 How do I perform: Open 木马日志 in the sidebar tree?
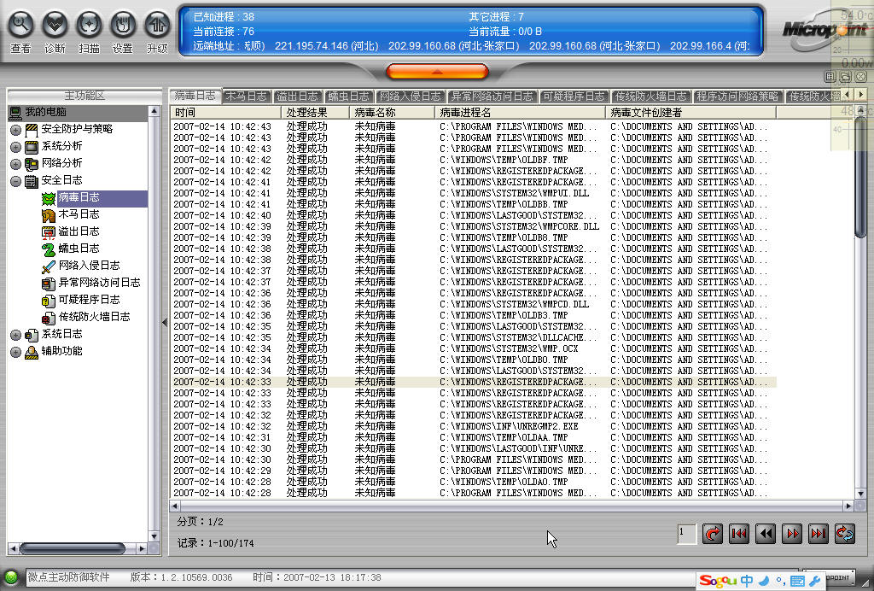79,214
